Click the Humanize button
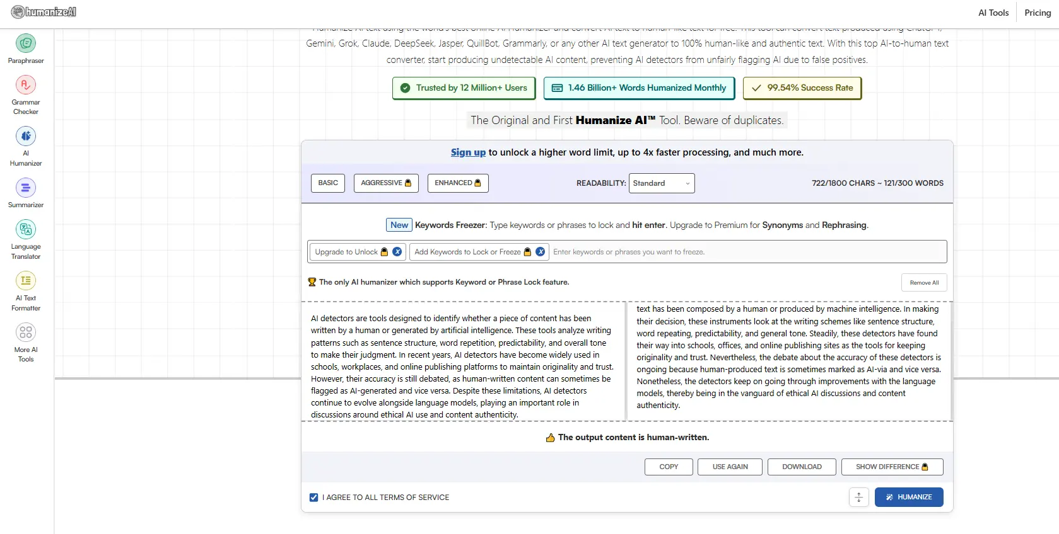The height and width of the screenshot is (534, 1059). tap(909, 497)
